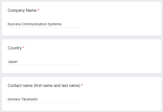Click the surname Takahashi in the contact field
The image size is (163, 112).
pyautogui.click(x=29, y=99)
